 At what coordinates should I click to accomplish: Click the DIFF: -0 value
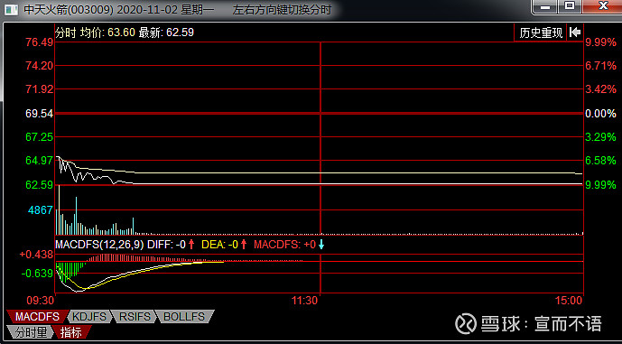[x=166, y=245]
